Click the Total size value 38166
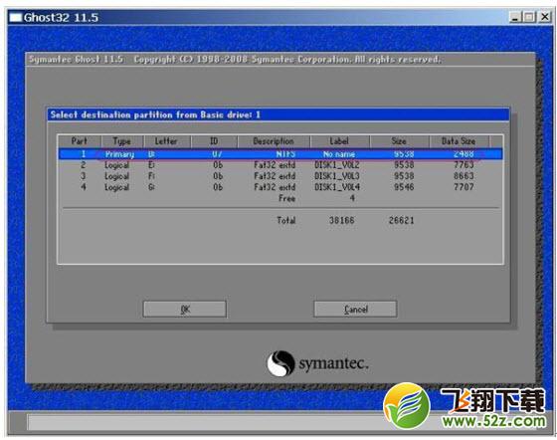The height and width of the screenshot is (440, 557). pyautogui.click(x=342, y=220)
